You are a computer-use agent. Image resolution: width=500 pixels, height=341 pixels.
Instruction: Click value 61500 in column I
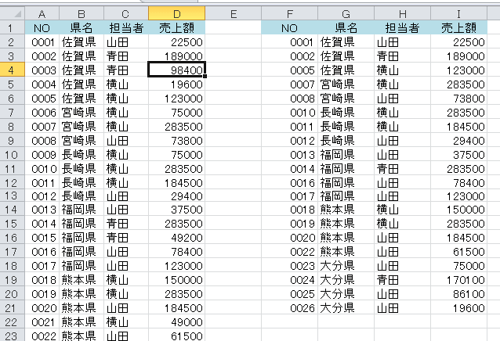459,252
